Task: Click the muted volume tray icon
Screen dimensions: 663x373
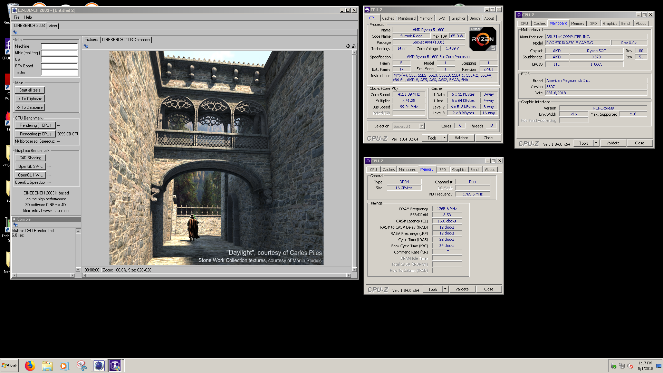Action: point(630,366)
